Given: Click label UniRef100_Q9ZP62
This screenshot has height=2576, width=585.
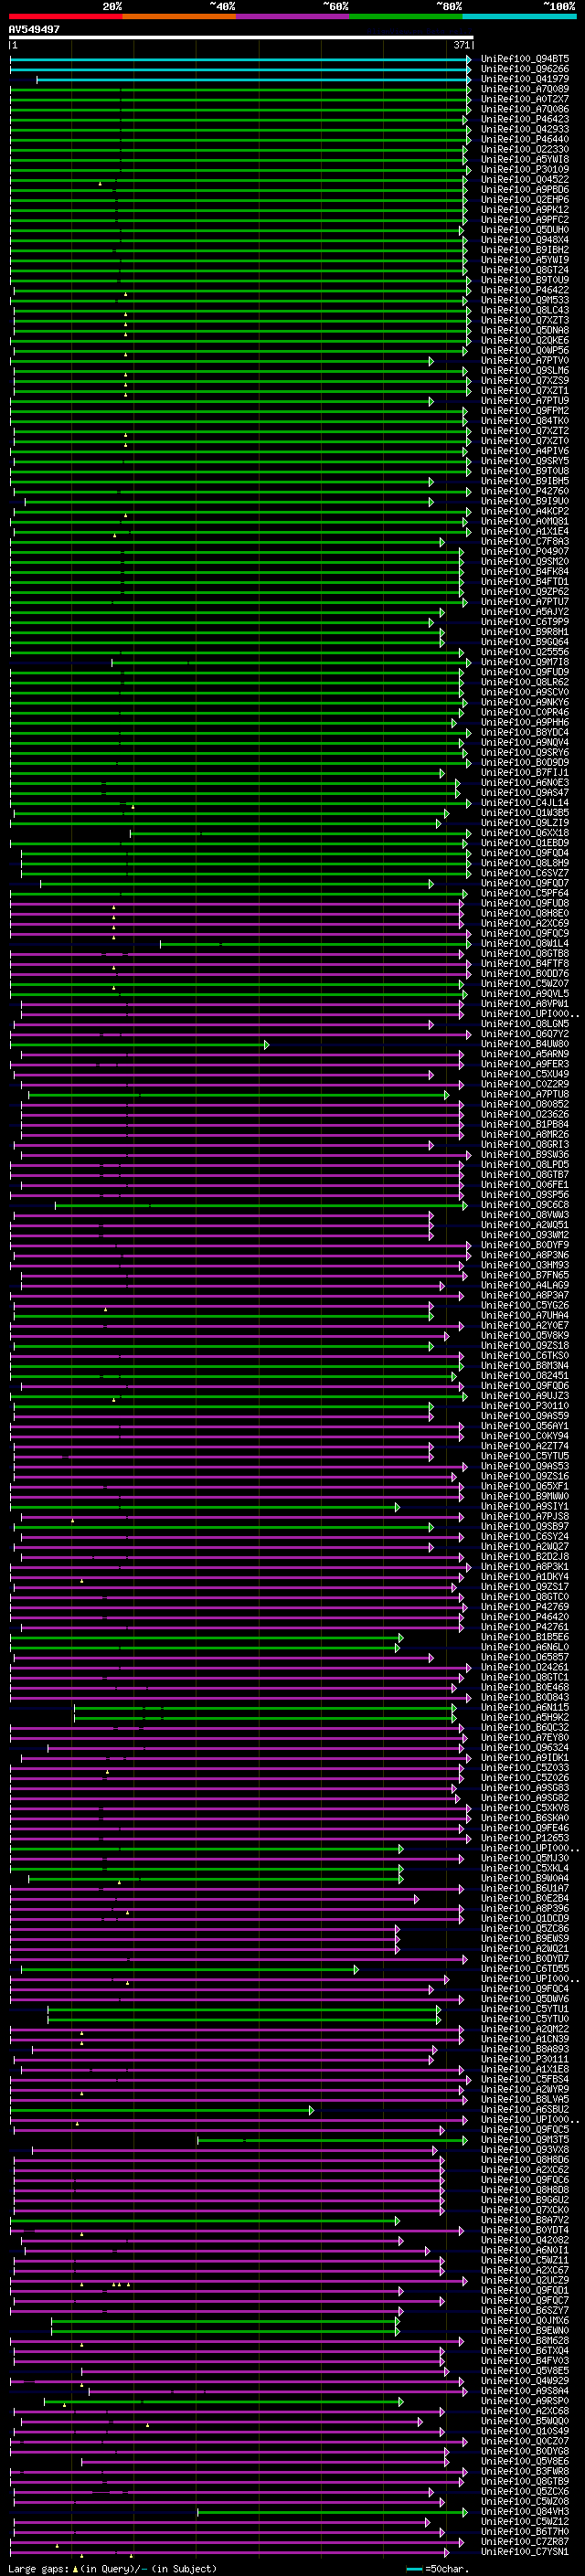Looking at the screenshot, I should click(525, 592).
